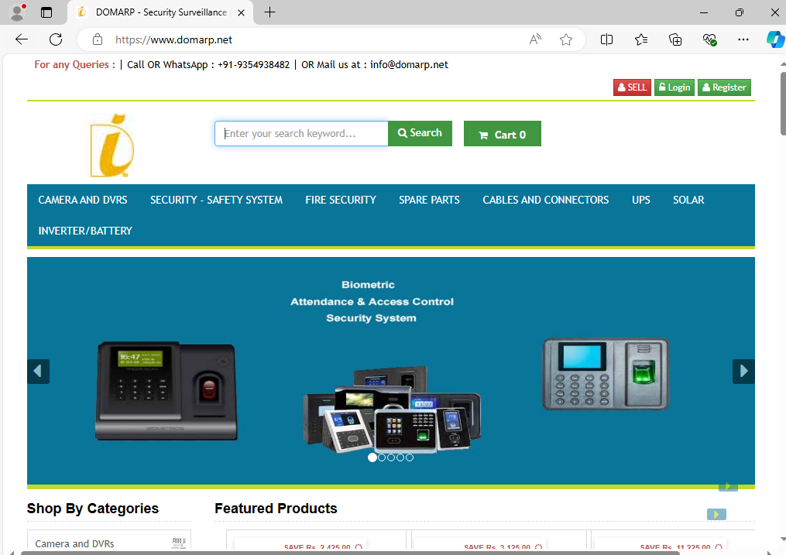Screen dimensions: 786x555
Task: Open Browser essentials heart icon
Action: (709, 39)
